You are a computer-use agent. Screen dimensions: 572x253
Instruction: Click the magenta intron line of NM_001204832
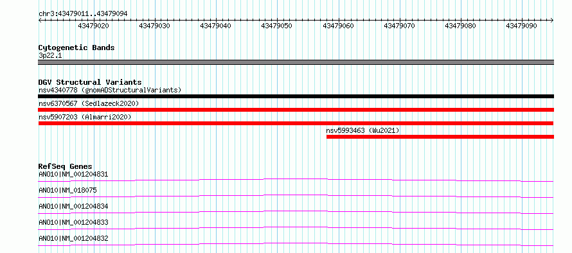(296, 243)
